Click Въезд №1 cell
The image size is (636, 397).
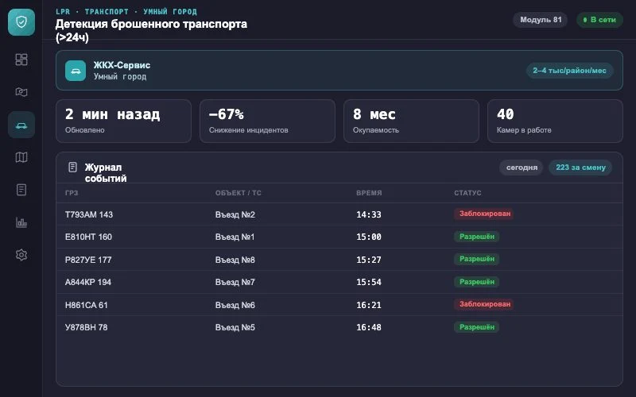click(235, 237)
